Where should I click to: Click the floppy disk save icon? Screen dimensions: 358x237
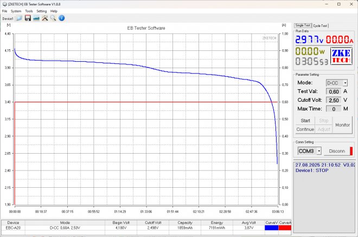pyautogui.click(x=28, y=18)
